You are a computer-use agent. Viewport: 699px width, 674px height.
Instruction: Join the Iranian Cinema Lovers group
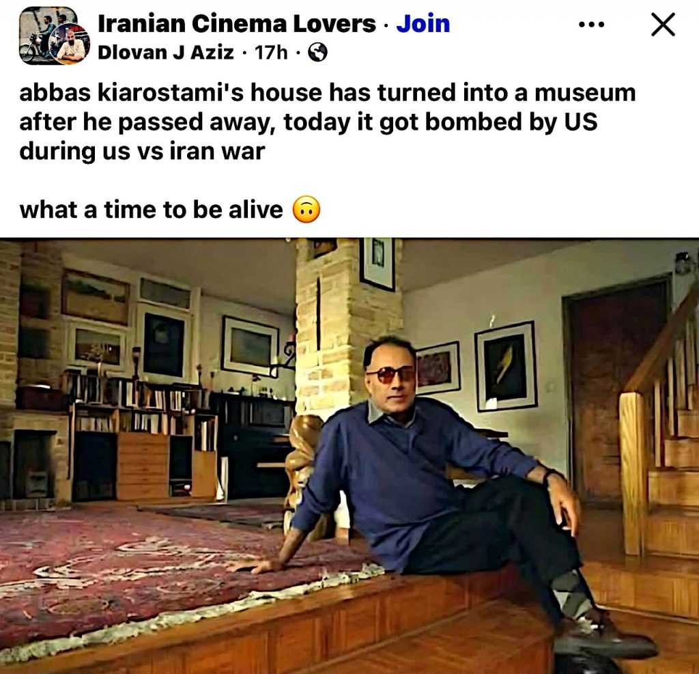423,24
